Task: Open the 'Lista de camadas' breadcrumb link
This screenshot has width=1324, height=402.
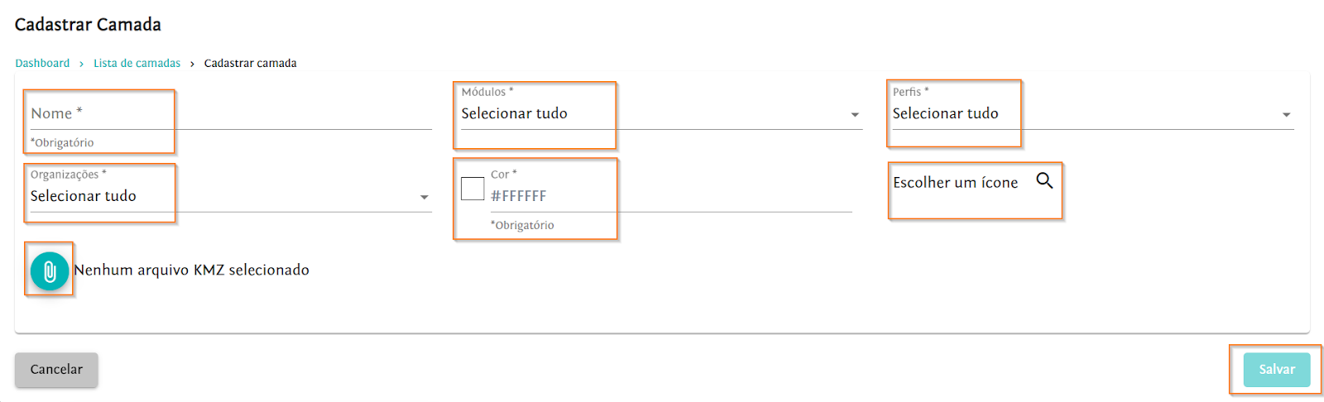Action: click(137, 63)
